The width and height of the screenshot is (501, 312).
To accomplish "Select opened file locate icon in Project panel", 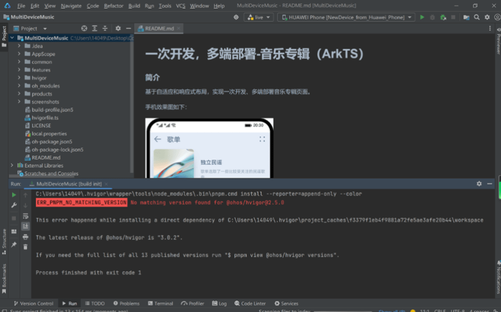I will 84,28.
